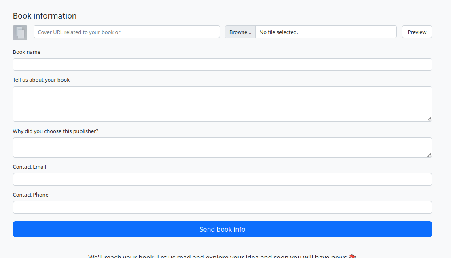Click the books emoji in the footer message
Viewport: 451px width, 258px height.
pos(352,256)
